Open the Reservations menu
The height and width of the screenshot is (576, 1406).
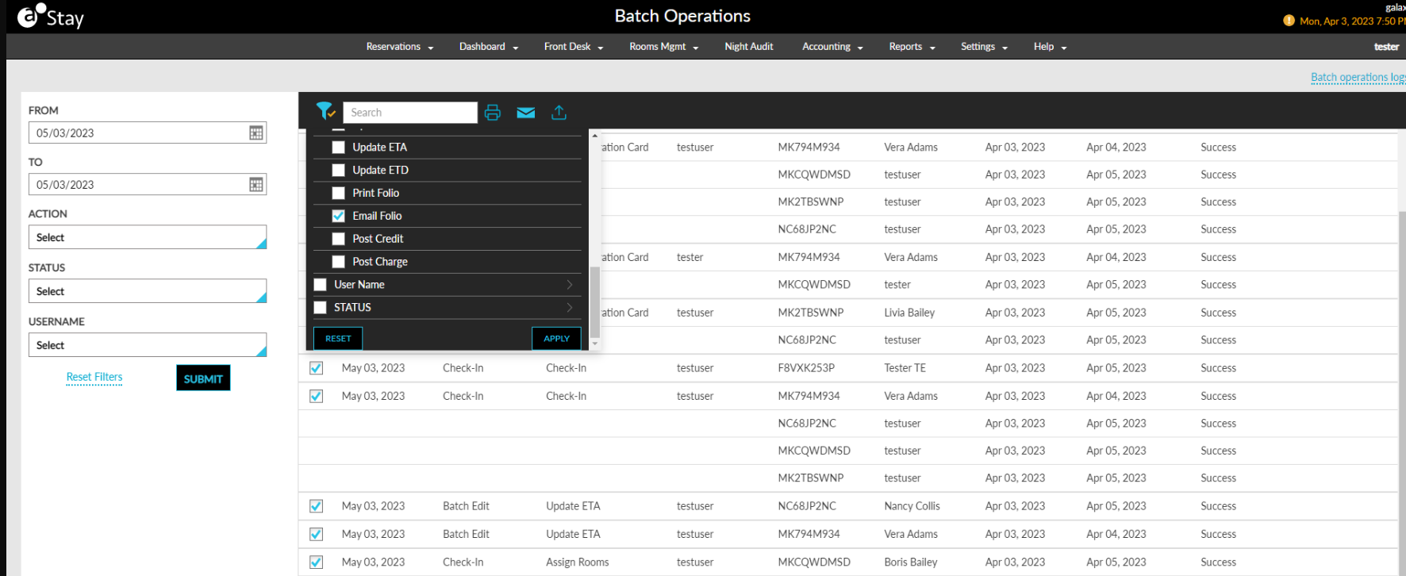pos(399,47)
